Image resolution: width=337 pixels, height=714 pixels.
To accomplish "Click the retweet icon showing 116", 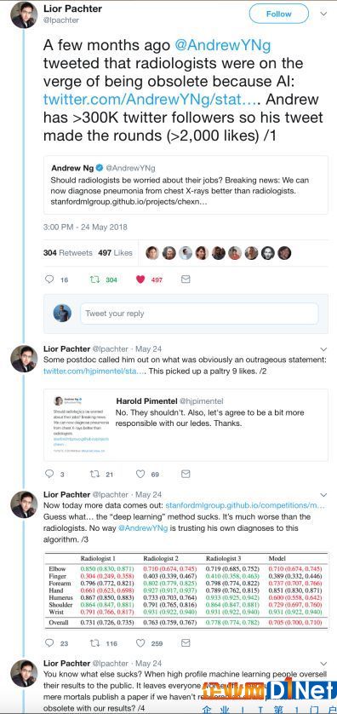I will [x=94, y=643].
